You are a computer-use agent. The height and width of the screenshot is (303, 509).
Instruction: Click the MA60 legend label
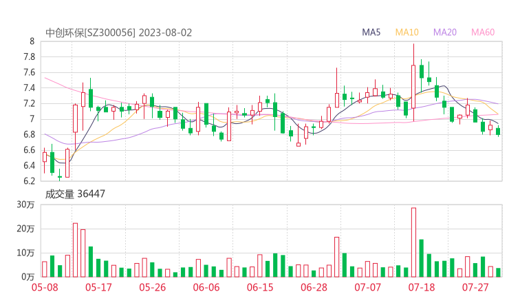(483, 32)
